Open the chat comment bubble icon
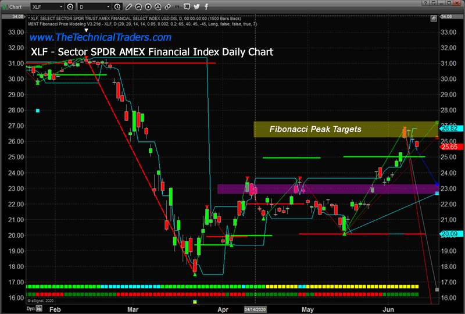 click(x=187, y=7)
